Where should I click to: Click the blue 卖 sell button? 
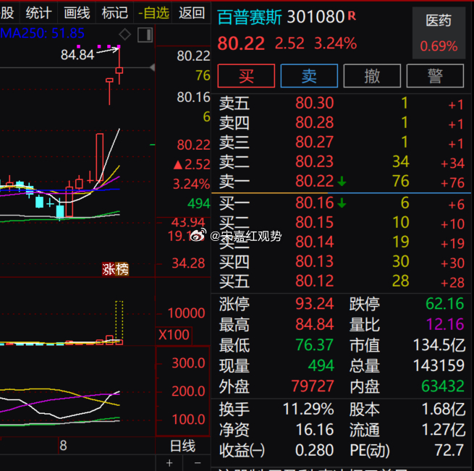click(x=309, y=76)
